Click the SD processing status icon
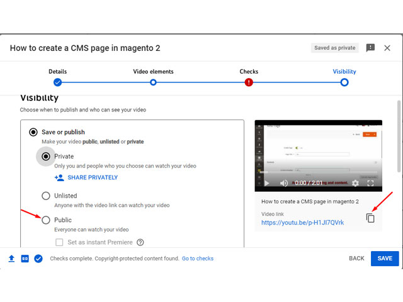Viewport: 403px width, 302px height. tap(25, 259)
